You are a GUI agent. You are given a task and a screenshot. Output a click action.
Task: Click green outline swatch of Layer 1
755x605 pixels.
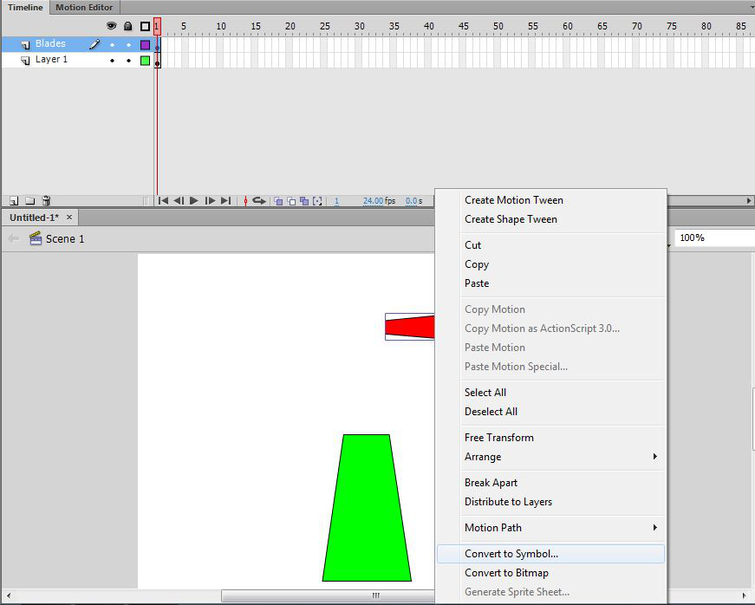(x=145, y=61)
